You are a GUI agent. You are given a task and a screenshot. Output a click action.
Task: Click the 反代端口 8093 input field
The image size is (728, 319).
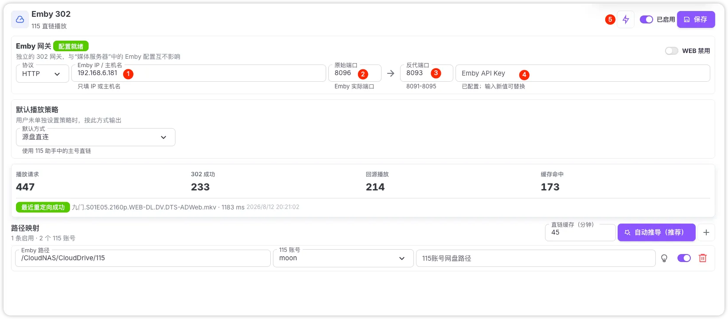click(427, 73)
